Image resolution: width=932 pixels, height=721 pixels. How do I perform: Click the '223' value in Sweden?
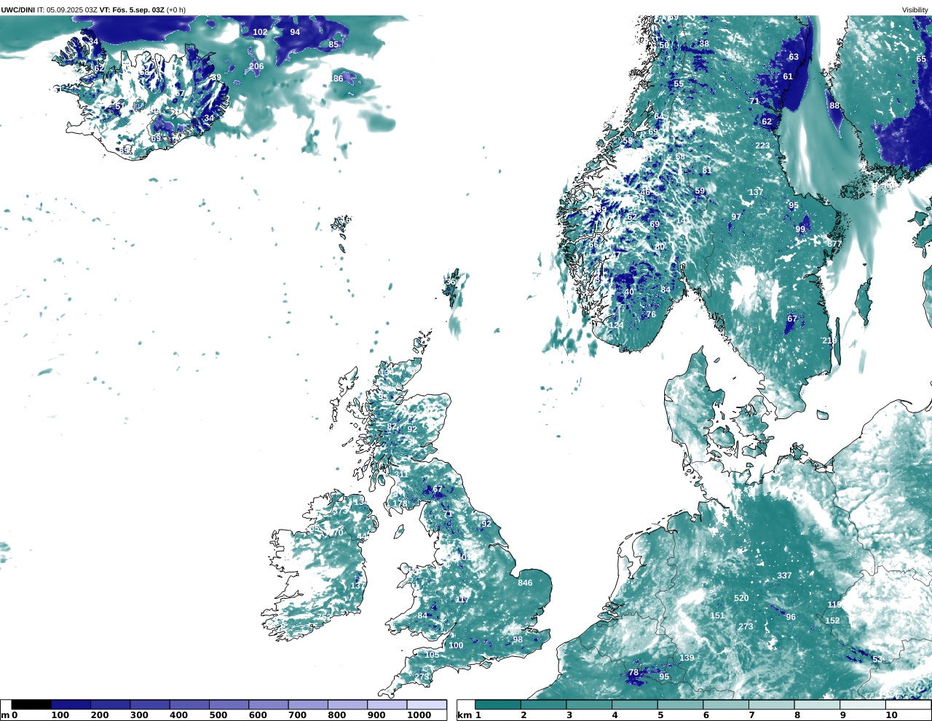pyautogui.click(x=762, y=146)
